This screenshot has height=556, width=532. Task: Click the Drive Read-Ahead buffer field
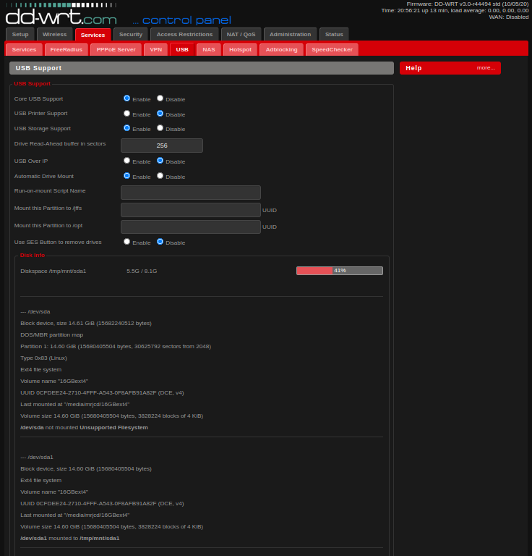(162, 146)
